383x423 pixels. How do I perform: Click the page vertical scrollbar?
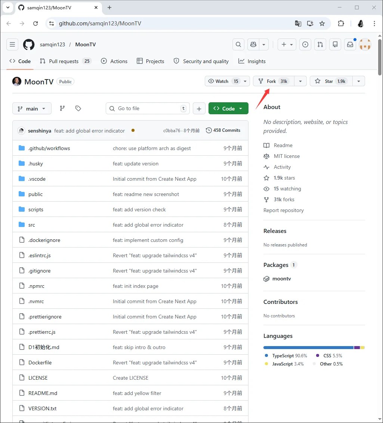tap(380, 57)
